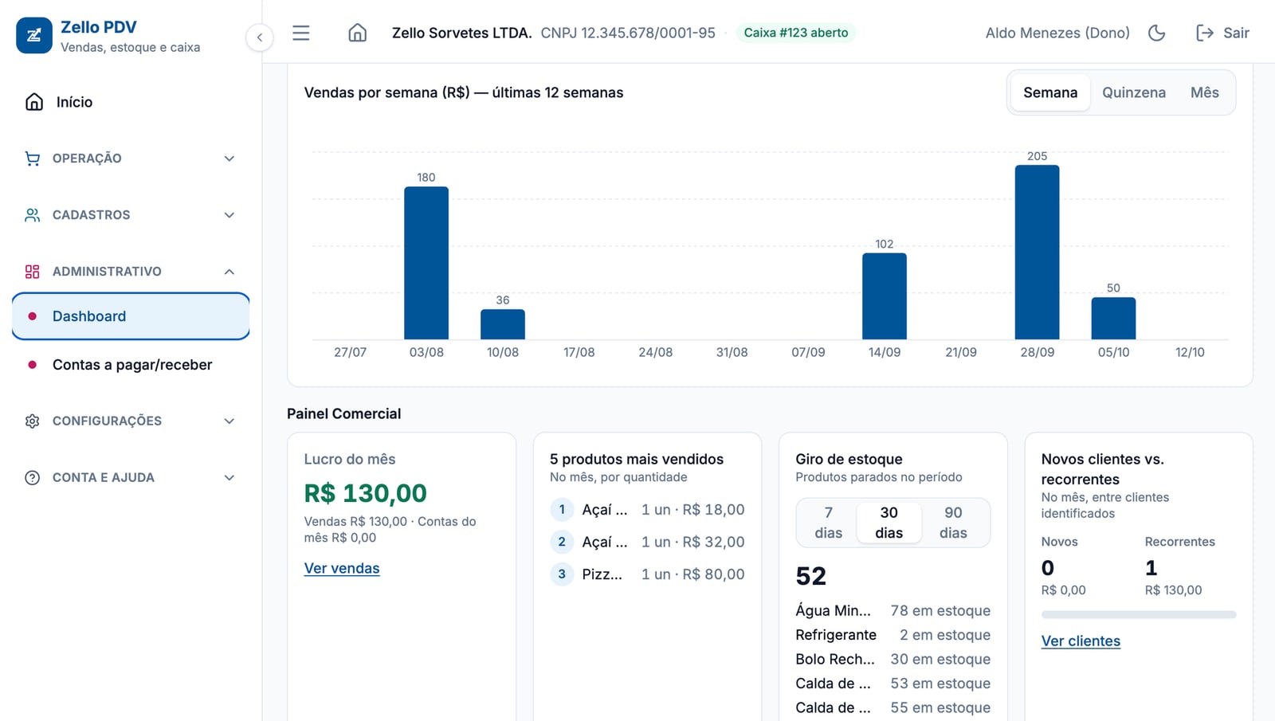Viewport: 1275px width, 721px height.
Task: Click the R$ 130,00 profit value
Action: click(365, 493)
